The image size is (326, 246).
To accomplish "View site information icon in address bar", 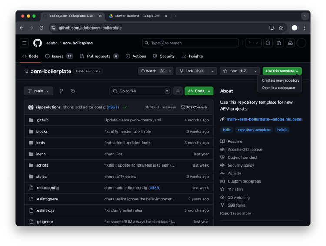I will pyautogui.click(x=53, y=28).
